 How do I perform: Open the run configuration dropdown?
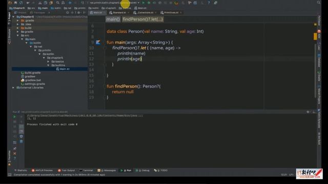click(114, 3)
